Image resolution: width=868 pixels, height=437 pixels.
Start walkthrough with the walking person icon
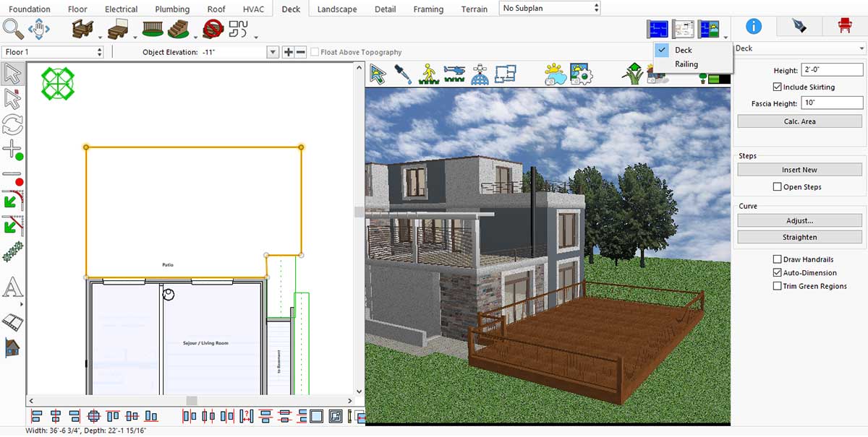(x=428, y=74)
